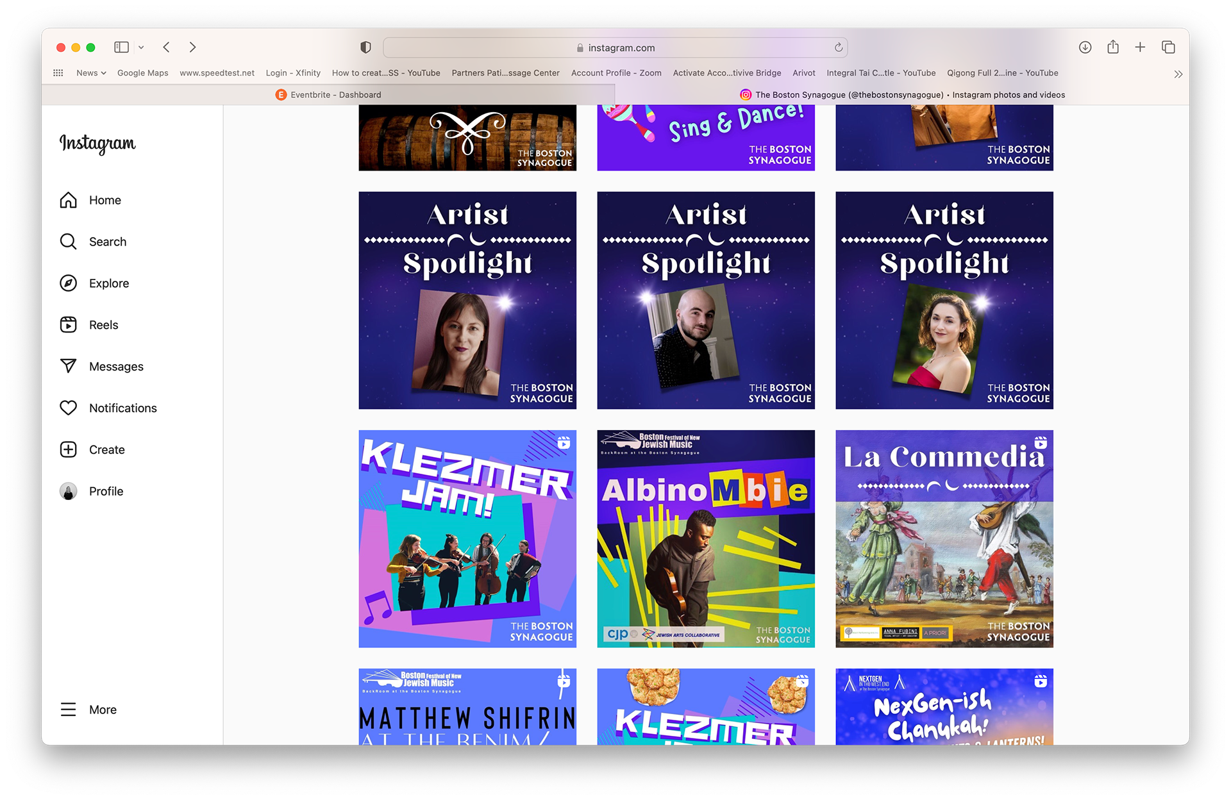Open the Klezmer Jam band reel post
The image size is (1231, 800).
pyautogui.click(x=467, y=538)
